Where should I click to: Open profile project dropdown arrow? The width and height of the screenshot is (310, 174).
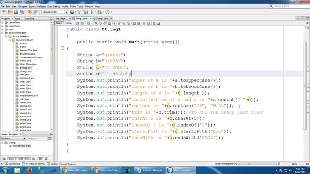(x=111, y=12)
